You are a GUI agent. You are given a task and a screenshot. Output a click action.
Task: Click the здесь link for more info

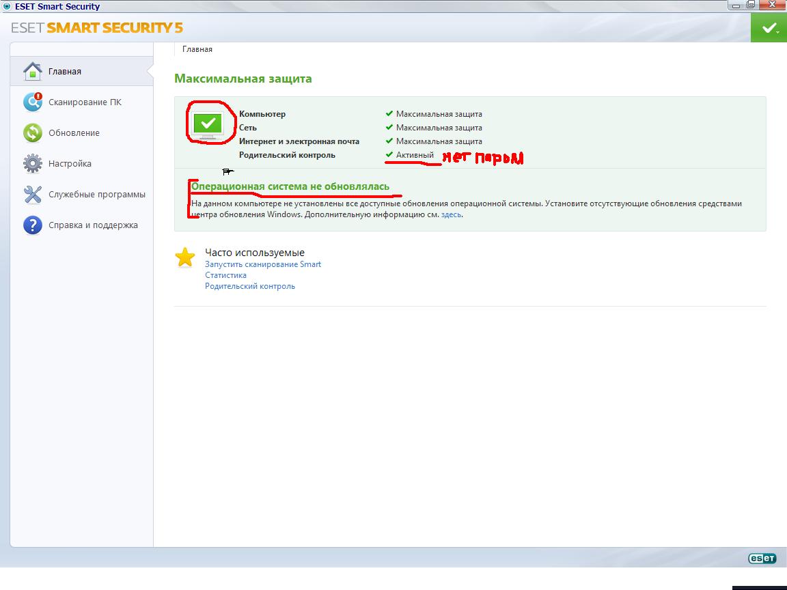pos(451,214)
